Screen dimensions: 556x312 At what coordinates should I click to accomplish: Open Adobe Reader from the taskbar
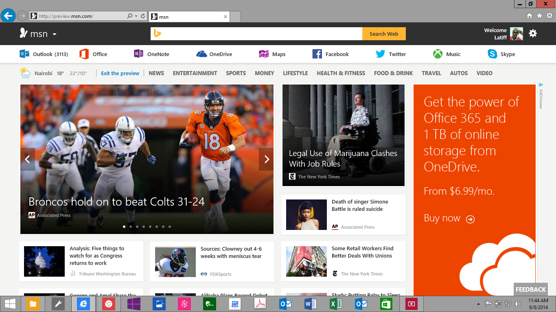[x=260, y=303]
